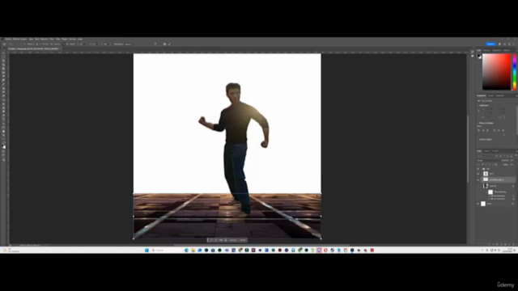Select the man cutout layer thumbnail
This screenshot has width=518, height=291.
click(486, 174)
